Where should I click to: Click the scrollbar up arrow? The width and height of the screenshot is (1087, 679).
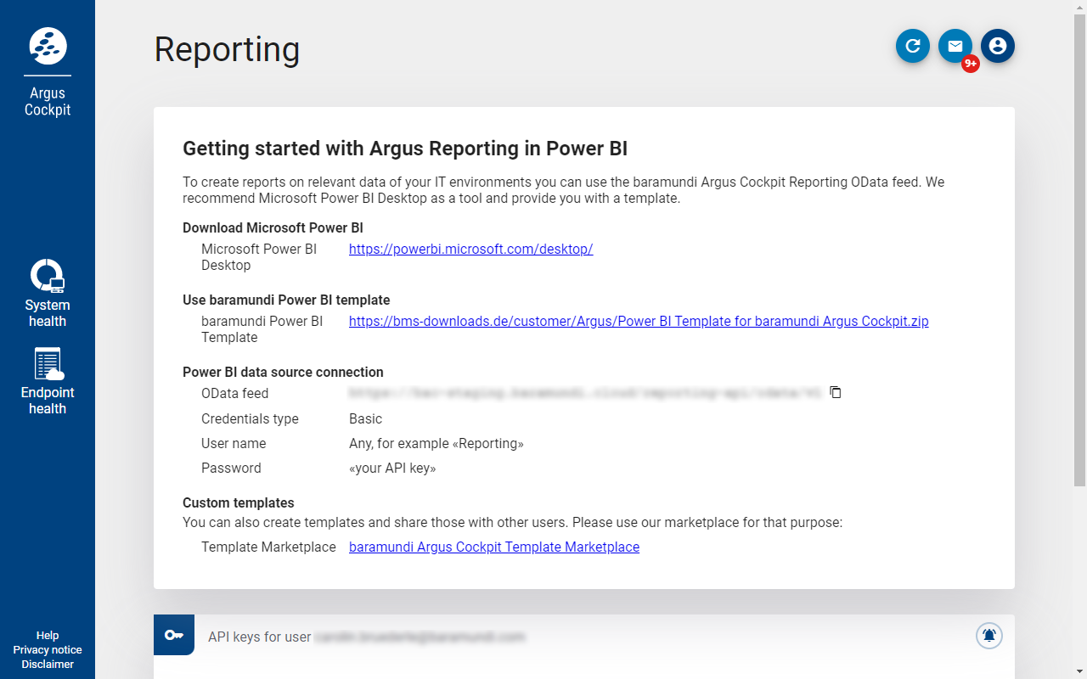pos(1079,6)
